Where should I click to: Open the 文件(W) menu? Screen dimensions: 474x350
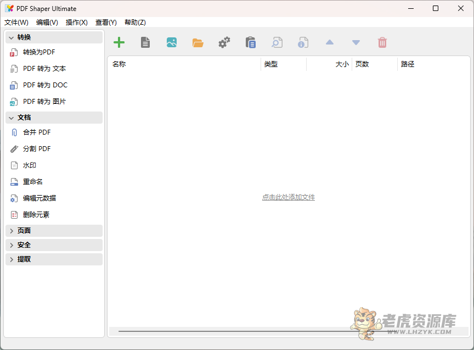(x=16, y=23)
